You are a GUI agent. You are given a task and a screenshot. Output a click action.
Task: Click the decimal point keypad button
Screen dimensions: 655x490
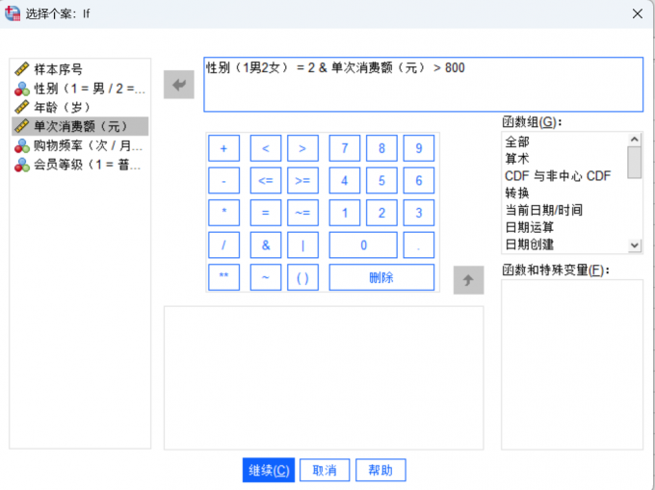[x=419, y=245]
